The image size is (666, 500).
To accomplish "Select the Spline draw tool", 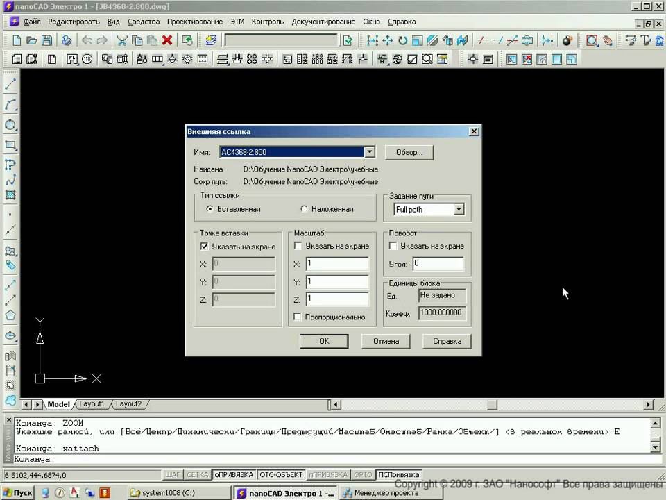I will 10,180.
